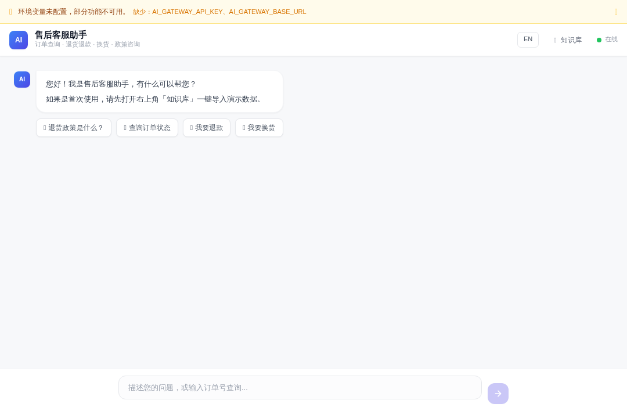The image size is (627, 411).
Task: Click the AI logo in the header
Action: pos(19,40)
